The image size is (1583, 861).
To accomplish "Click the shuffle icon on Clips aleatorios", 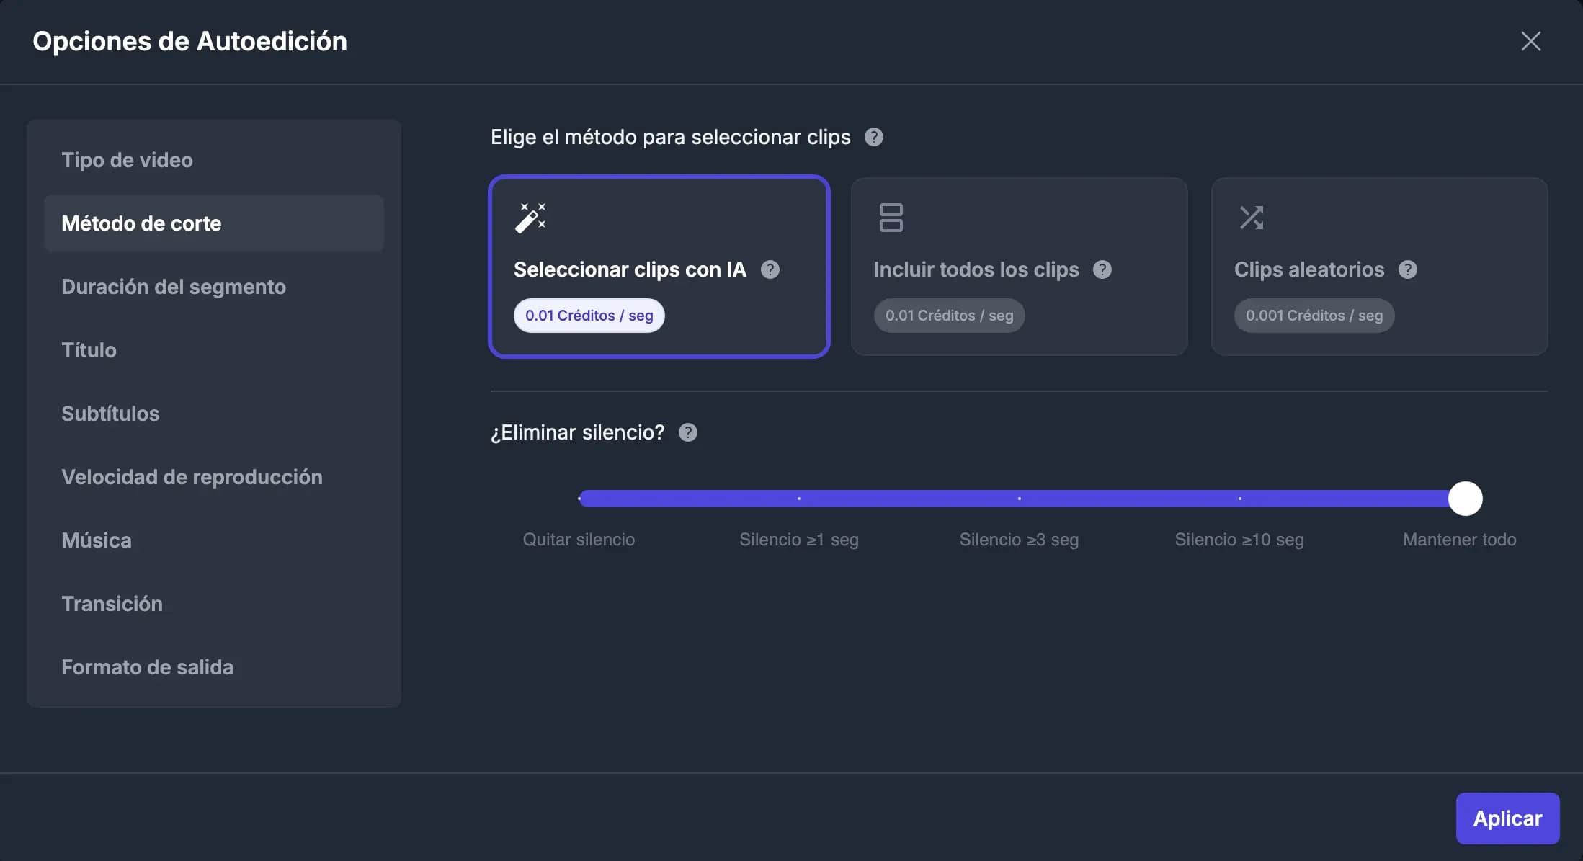I will point(1252,217).
